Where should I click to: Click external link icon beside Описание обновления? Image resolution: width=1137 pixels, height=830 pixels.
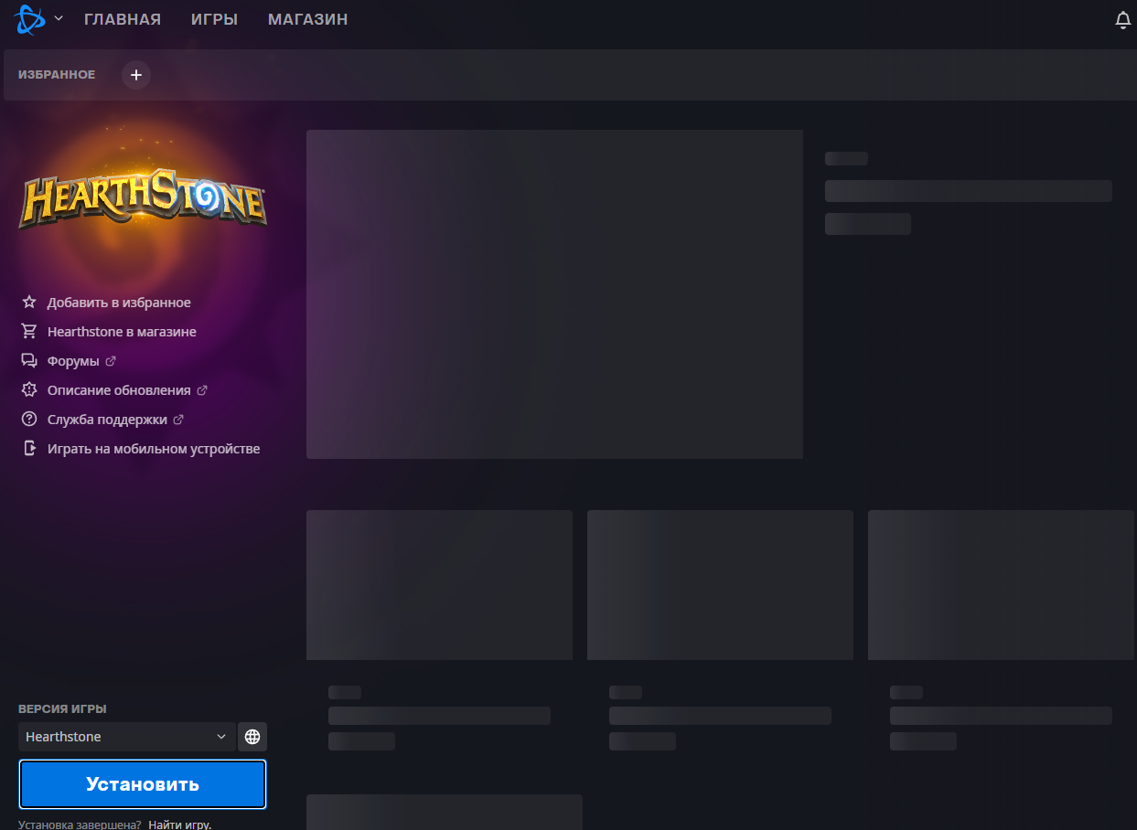[x=202, y=390]
